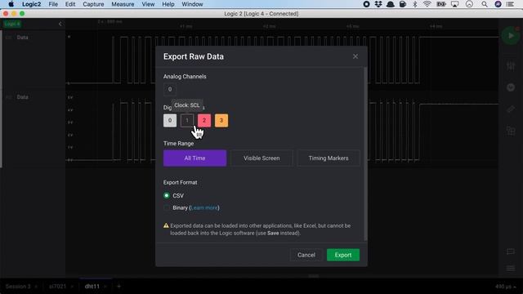The width and height of the screenshot is (523, 294).
Task: Open the Measure menu
Action: [123, 4]
